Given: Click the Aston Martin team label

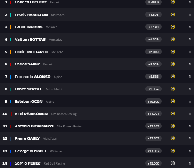Looking at the screenshot, I should [54, 89].
